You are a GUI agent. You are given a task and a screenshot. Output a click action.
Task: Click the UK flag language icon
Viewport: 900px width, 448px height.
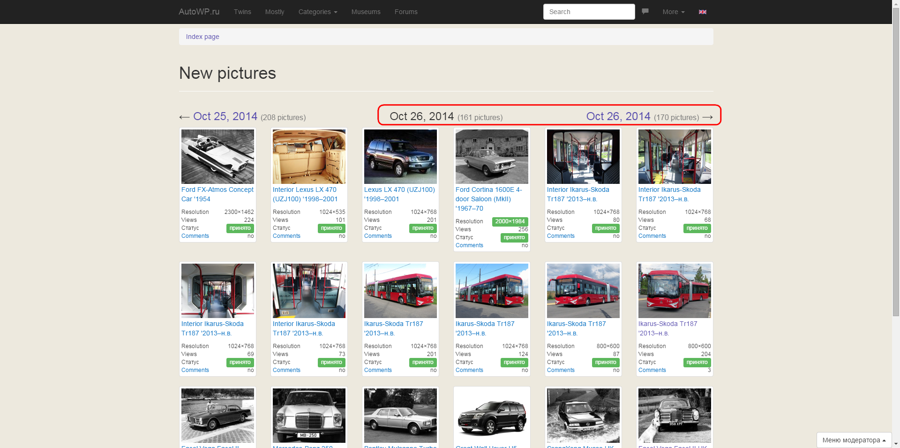702,12
